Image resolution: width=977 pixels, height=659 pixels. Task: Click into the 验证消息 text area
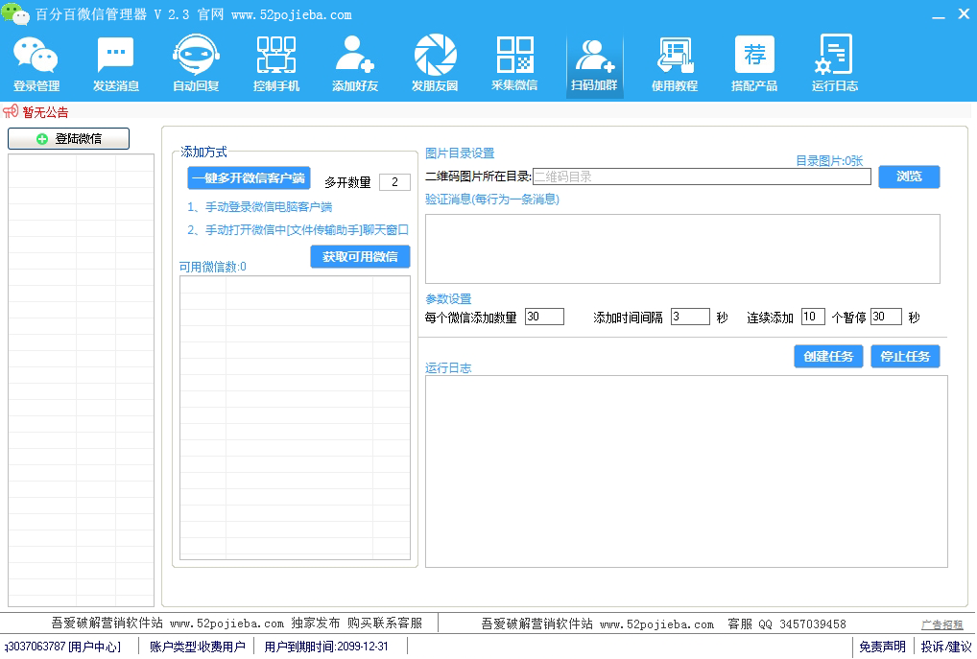682,248
